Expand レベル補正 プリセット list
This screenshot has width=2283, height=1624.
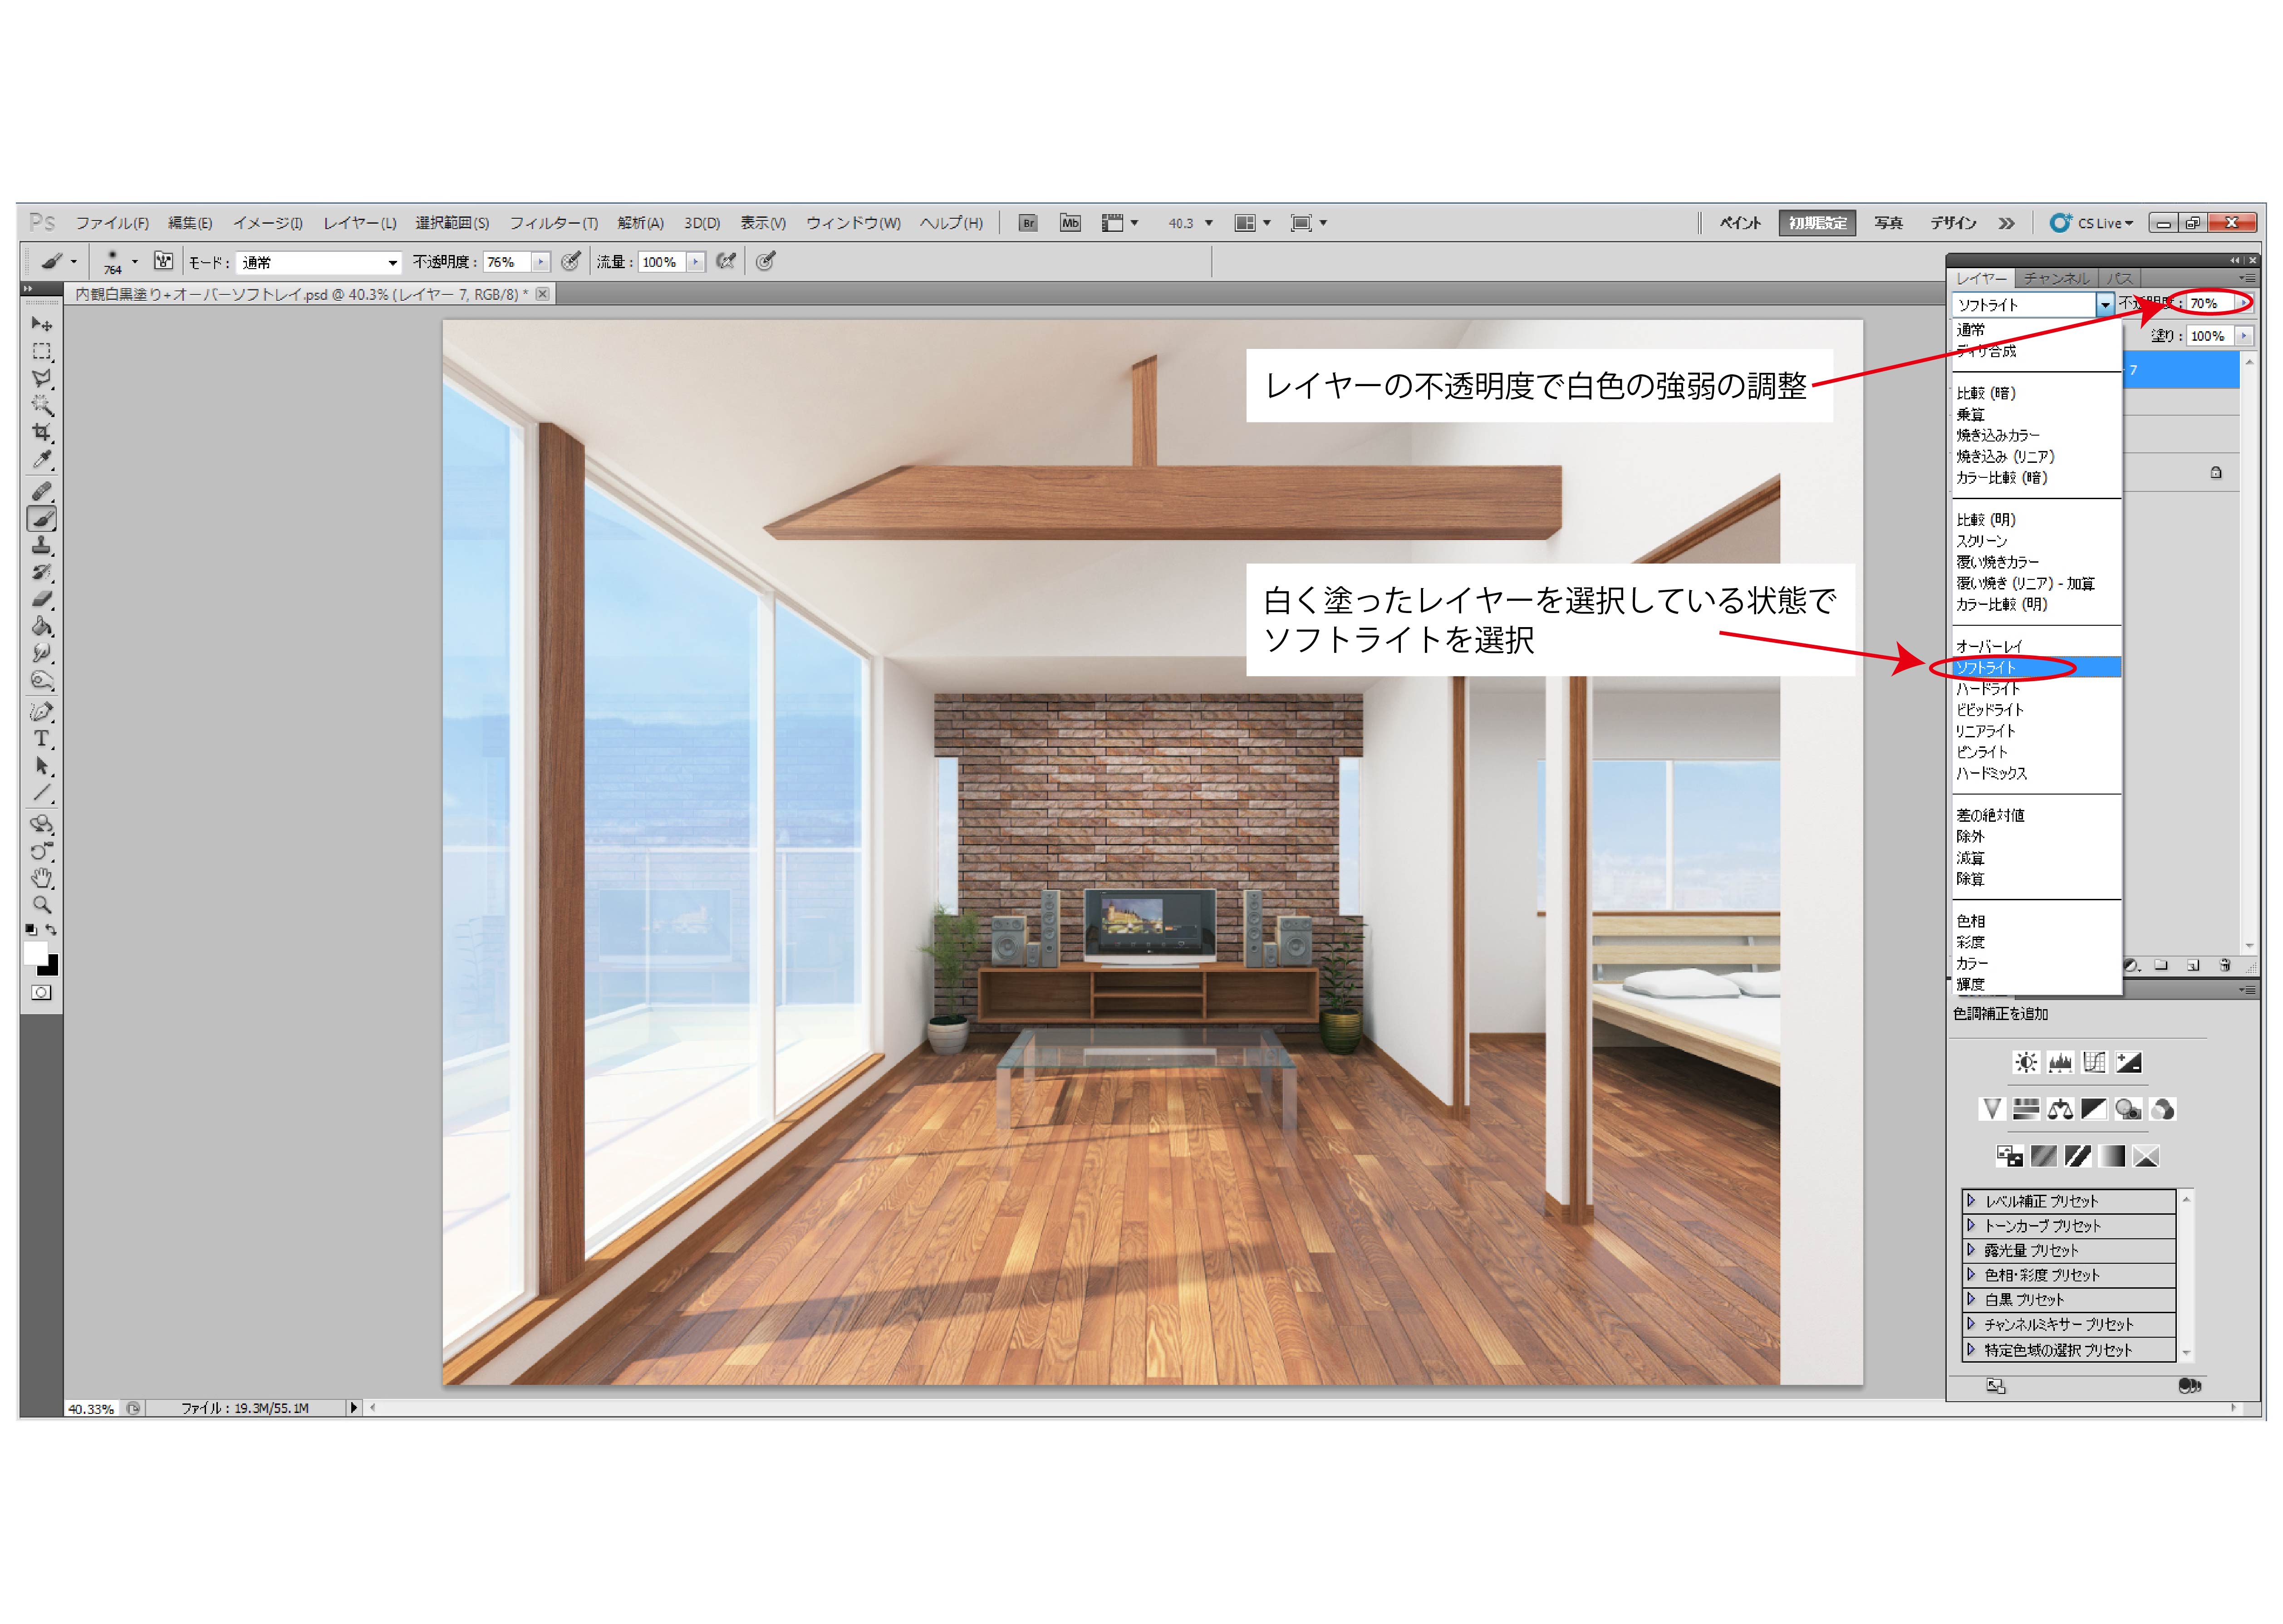(x=1971, y=1200)
